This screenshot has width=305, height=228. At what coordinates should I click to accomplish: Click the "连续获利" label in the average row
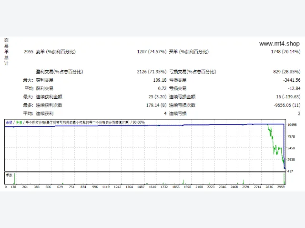coord(44,114)
